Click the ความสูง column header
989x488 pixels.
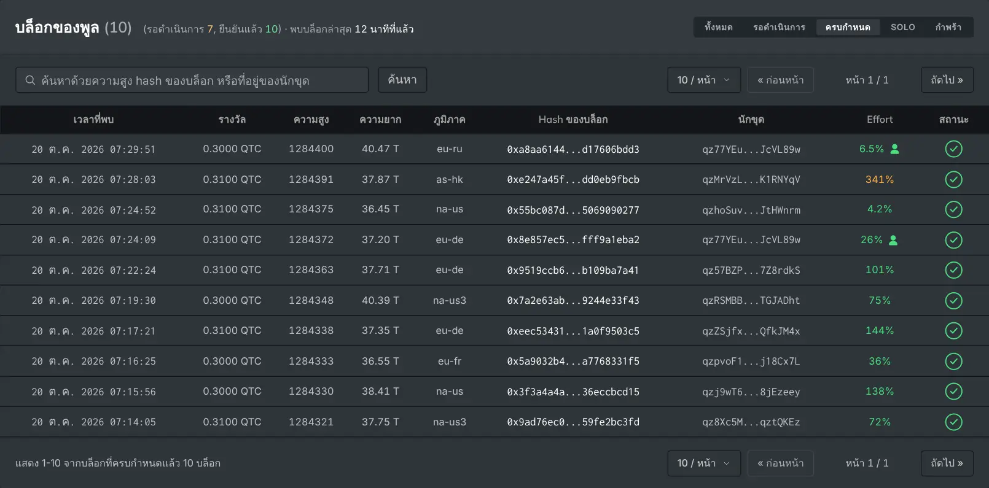coord(311,120)
